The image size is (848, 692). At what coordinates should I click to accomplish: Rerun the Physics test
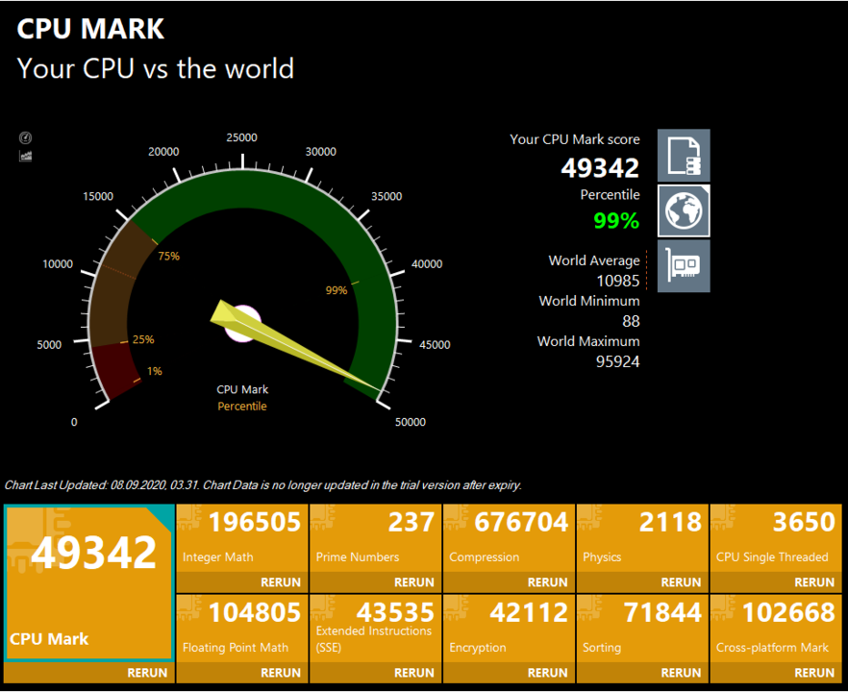682,582
